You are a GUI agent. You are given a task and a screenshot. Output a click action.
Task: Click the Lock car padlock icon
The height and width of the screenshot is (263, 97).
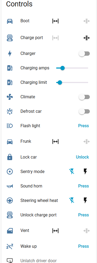(10, 157)
